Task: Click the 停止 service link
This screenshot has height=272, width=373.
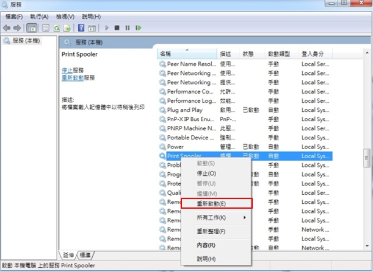Action: tap(67, 70)
